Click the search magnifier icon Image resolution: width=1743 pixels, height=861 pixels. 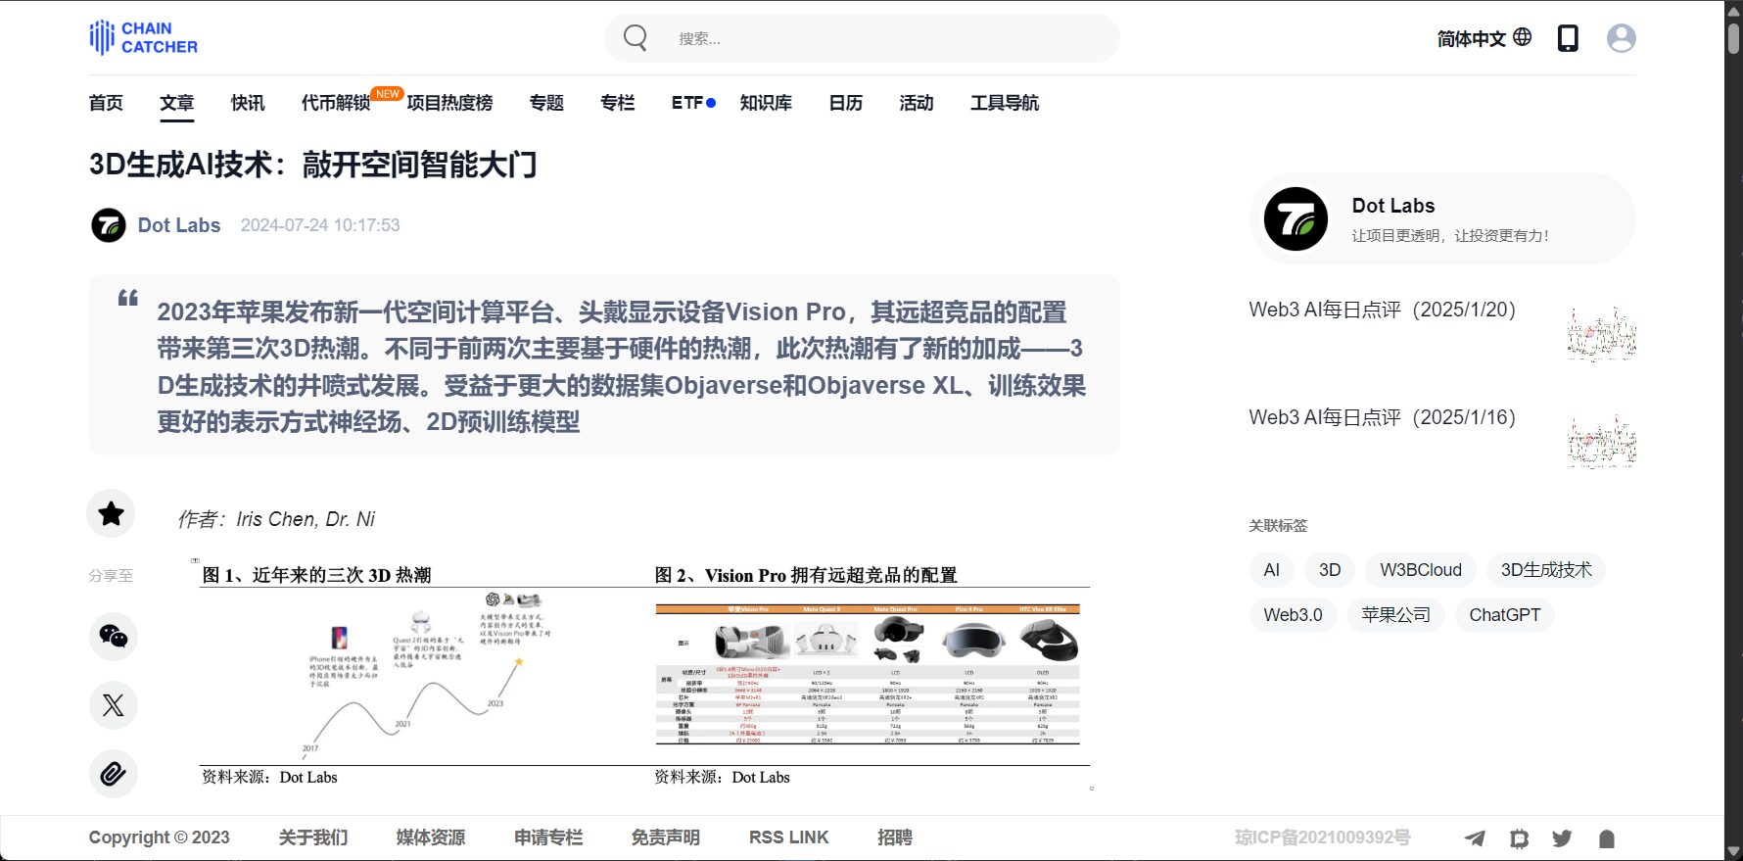[636, 38]
